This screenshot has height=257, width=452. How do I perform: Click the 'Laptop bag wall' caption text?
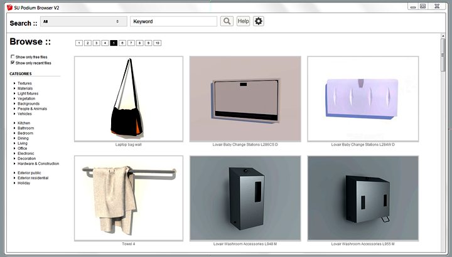(128, 144)
